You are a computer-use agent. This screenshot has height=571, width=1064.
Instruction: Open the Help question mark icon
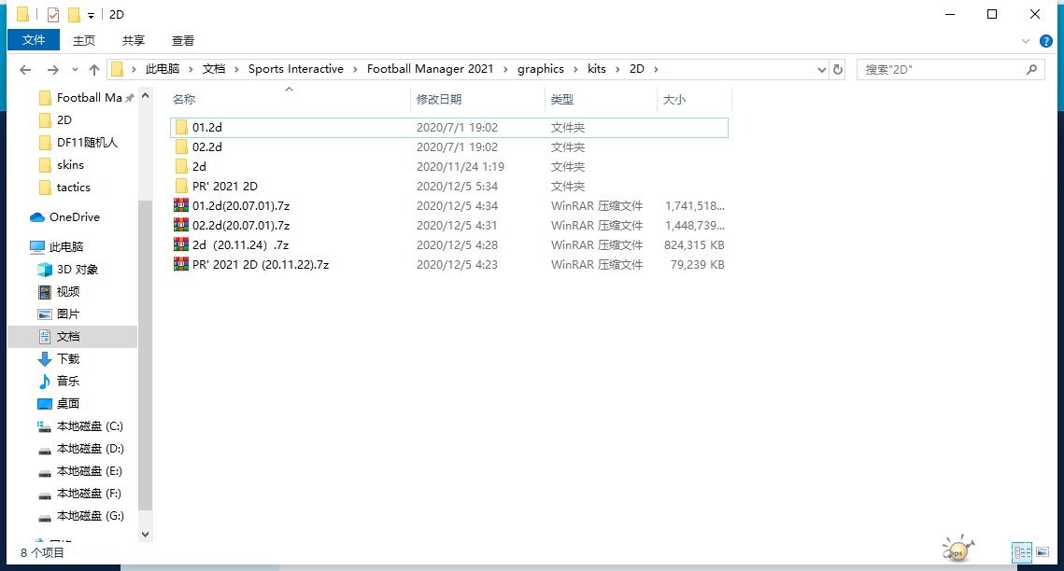pos(1046,41)
